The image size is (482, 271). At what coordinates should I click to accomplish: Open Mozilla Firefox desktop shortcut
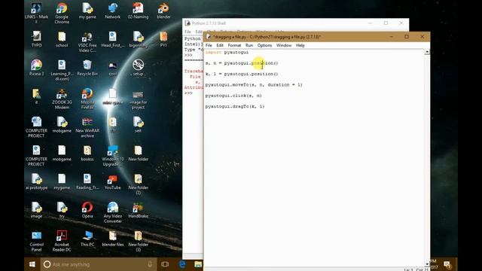87,99
